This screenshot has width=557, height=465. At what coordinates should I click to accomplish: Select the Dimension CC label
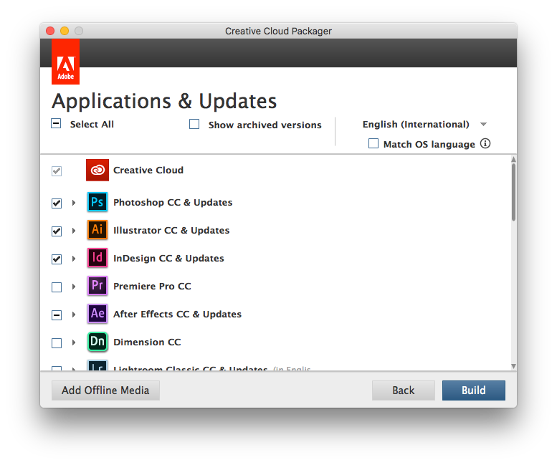click(147, 342)
